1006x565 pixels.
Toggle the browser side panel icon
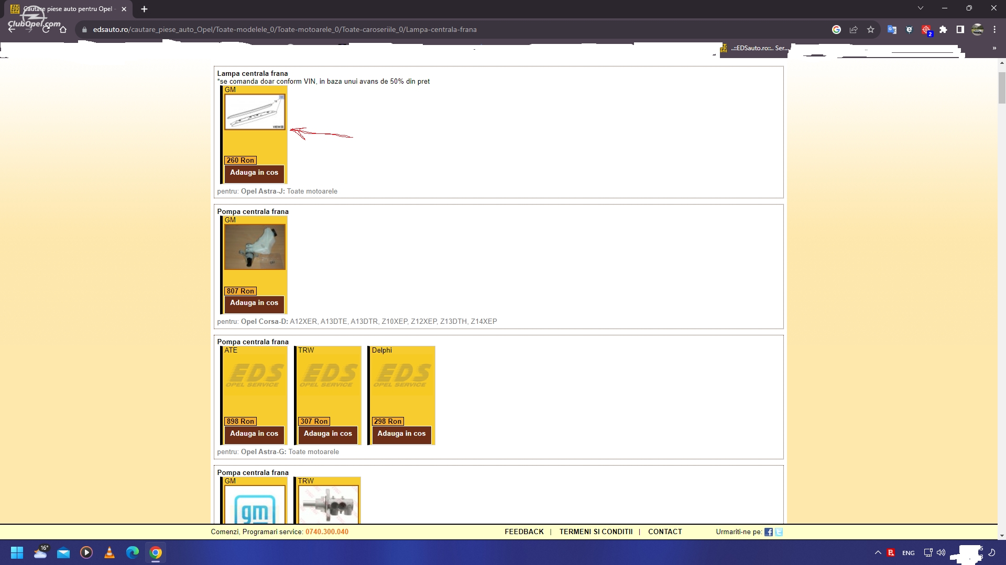[x=960, y=30]
